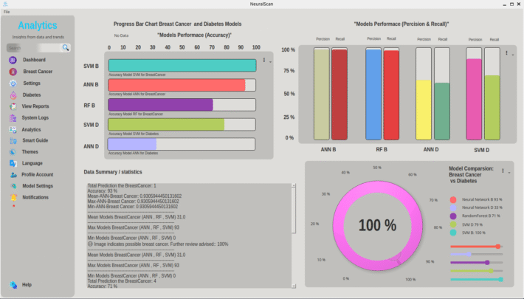Click the Notifications bell icon
Image resolution: width=524 pixels, height=299 pixels.
13,198
